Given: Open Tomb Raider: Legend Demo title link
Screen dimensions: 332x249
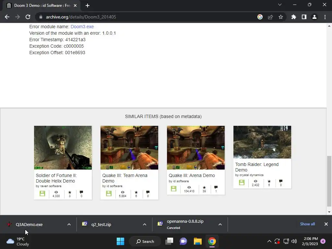Looking at the screenshot, I should pyautogui.click(x=257, y=167).
